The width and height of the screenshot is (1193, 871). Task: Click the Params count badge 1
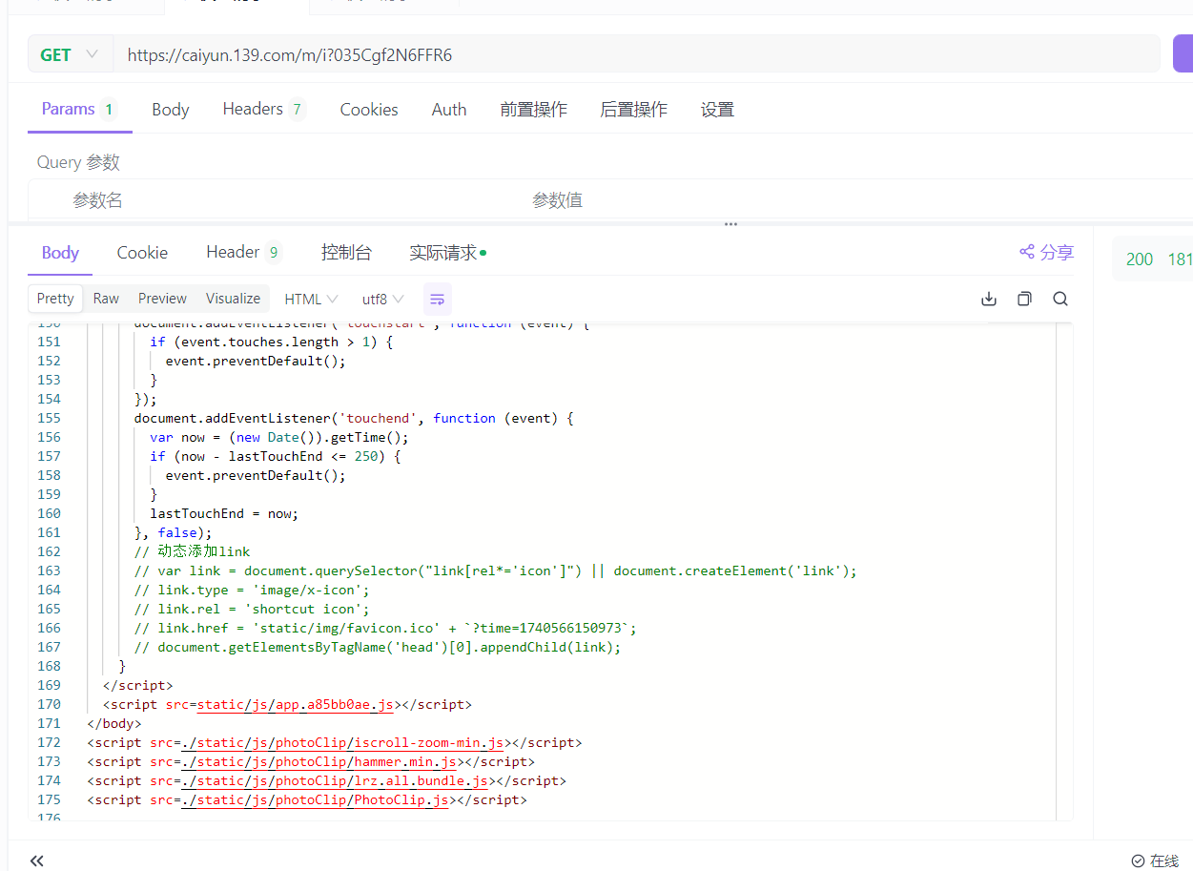pos(109,110)
